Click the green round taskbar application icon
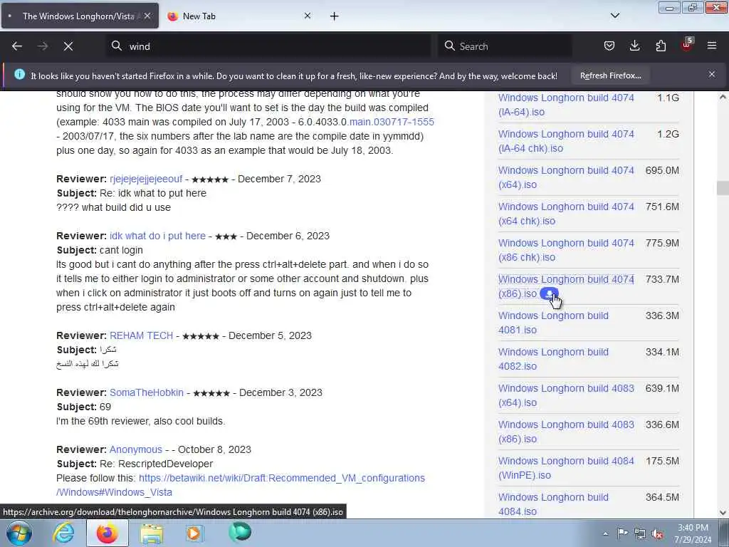The width and height of the screenshot is (729, 547). 240,532
